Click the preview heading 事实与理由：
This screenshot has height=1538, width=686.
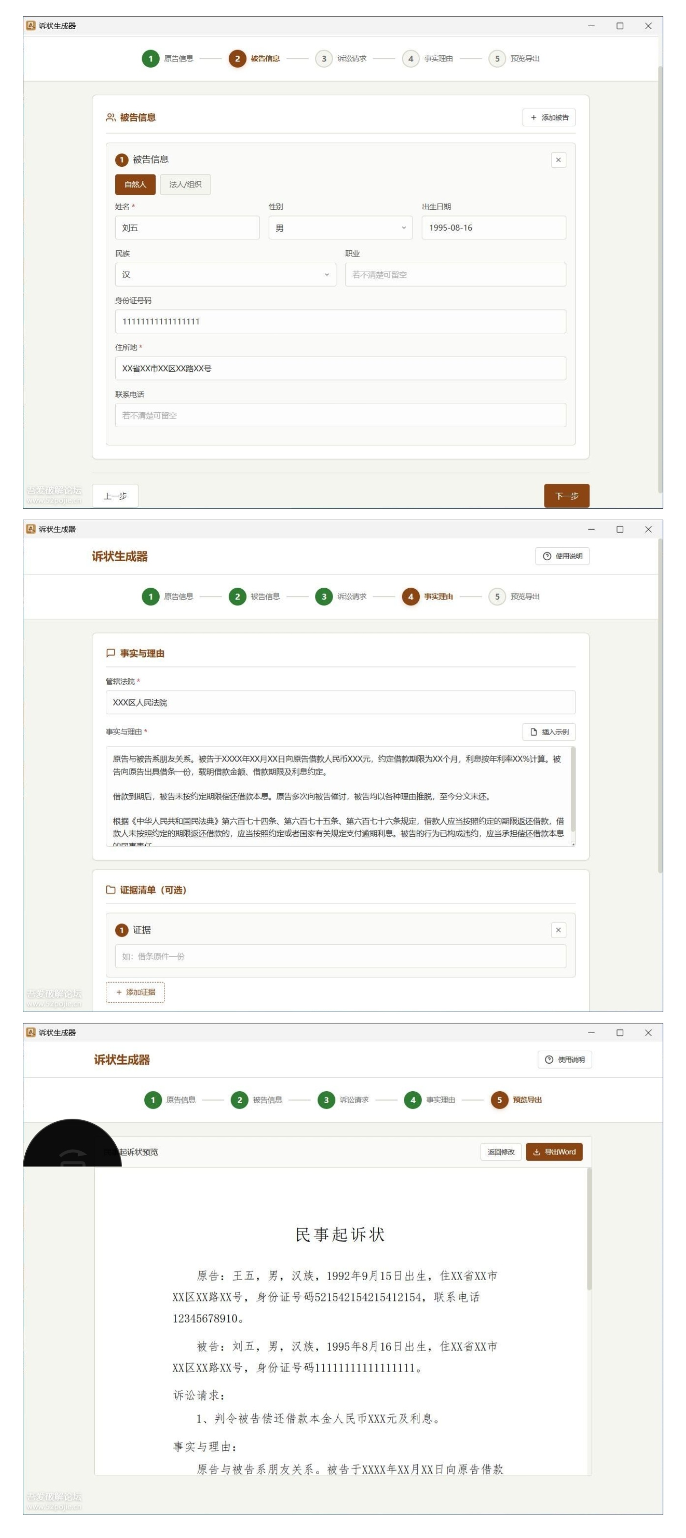coord(205,1446)
